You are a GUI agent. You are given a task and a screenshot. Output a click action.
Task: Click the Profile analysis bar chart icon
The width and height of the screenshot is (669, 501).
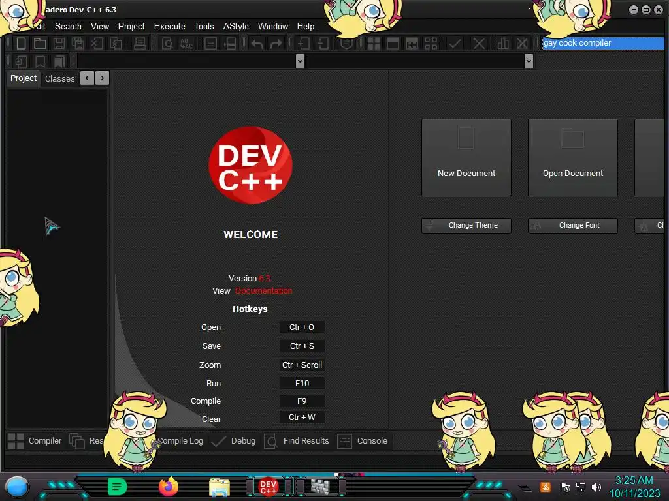[x=503, y=43]
